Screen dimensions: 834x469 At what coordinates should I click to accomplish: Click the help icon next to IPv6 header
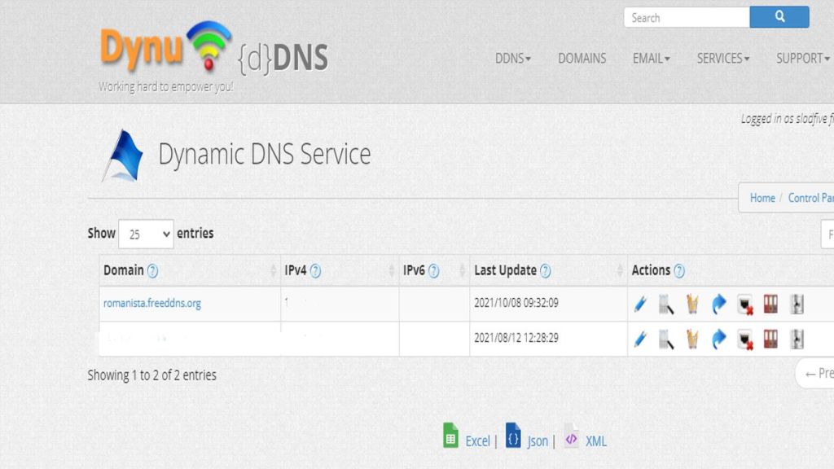coord(433,271)
